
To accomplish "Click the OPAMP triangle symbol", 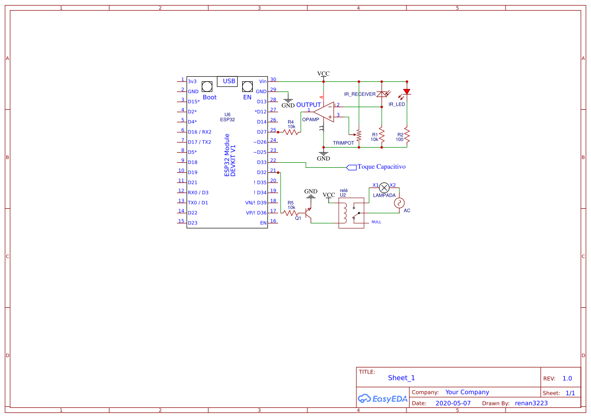I will 324,112.
